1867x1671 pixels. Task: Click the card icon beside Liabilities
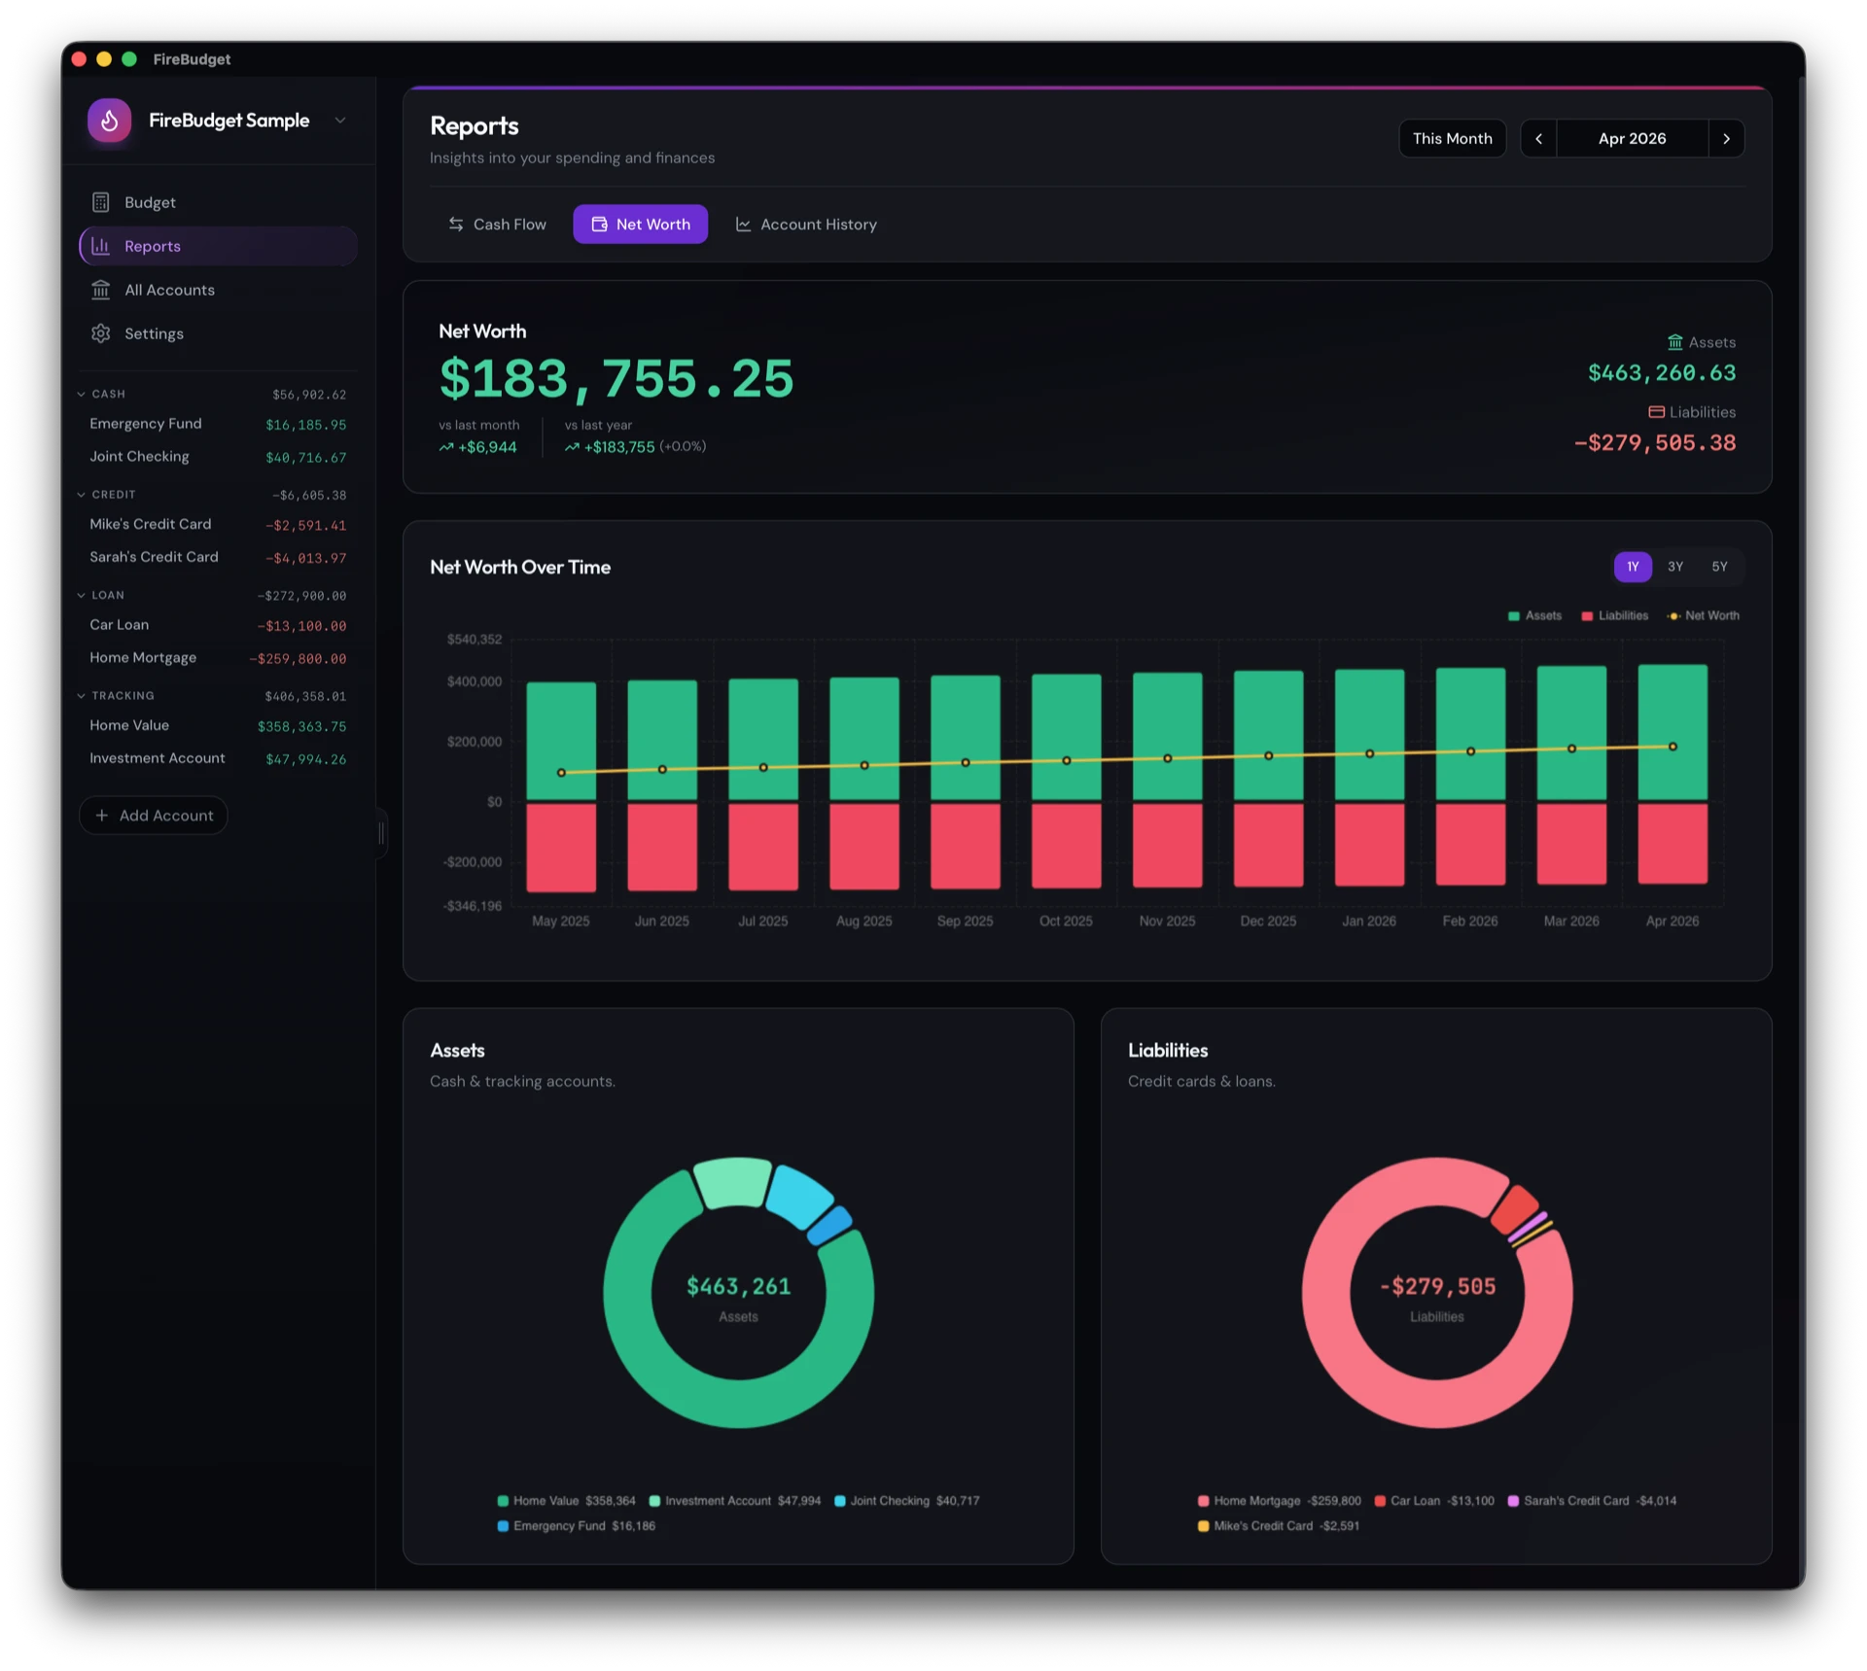1656,411
